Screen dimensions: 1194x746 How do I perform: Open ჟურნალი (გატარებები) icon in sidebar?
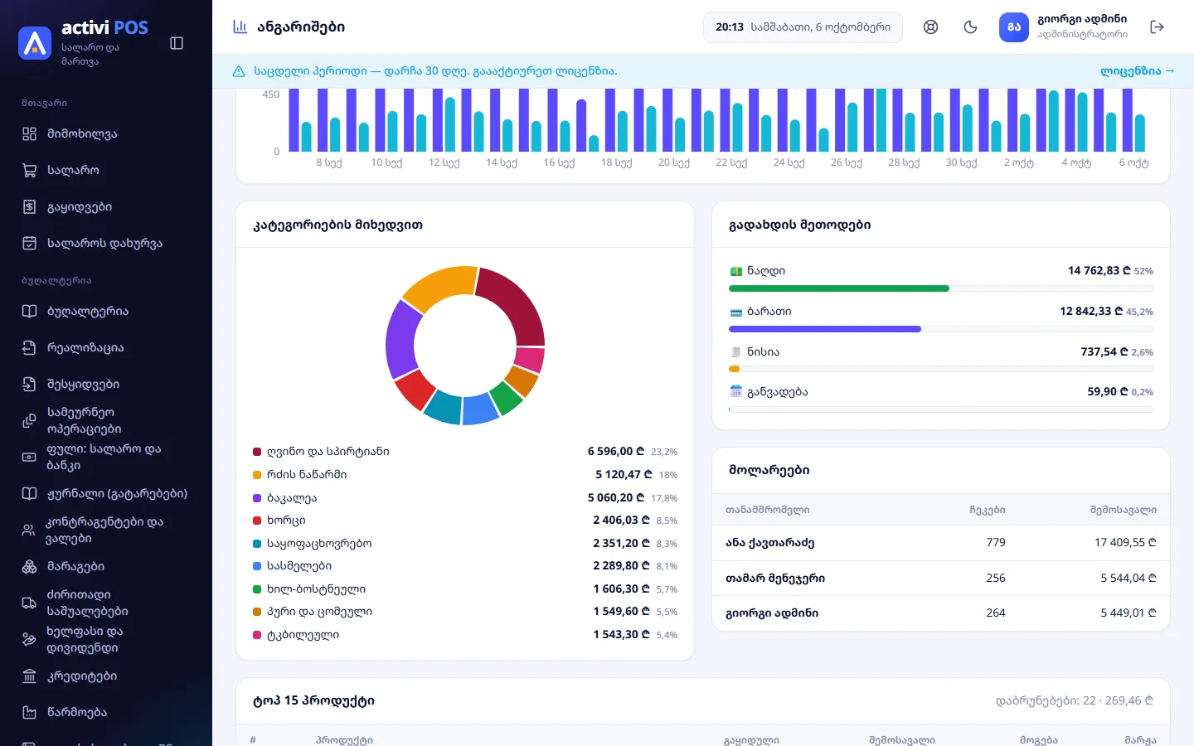29,494
